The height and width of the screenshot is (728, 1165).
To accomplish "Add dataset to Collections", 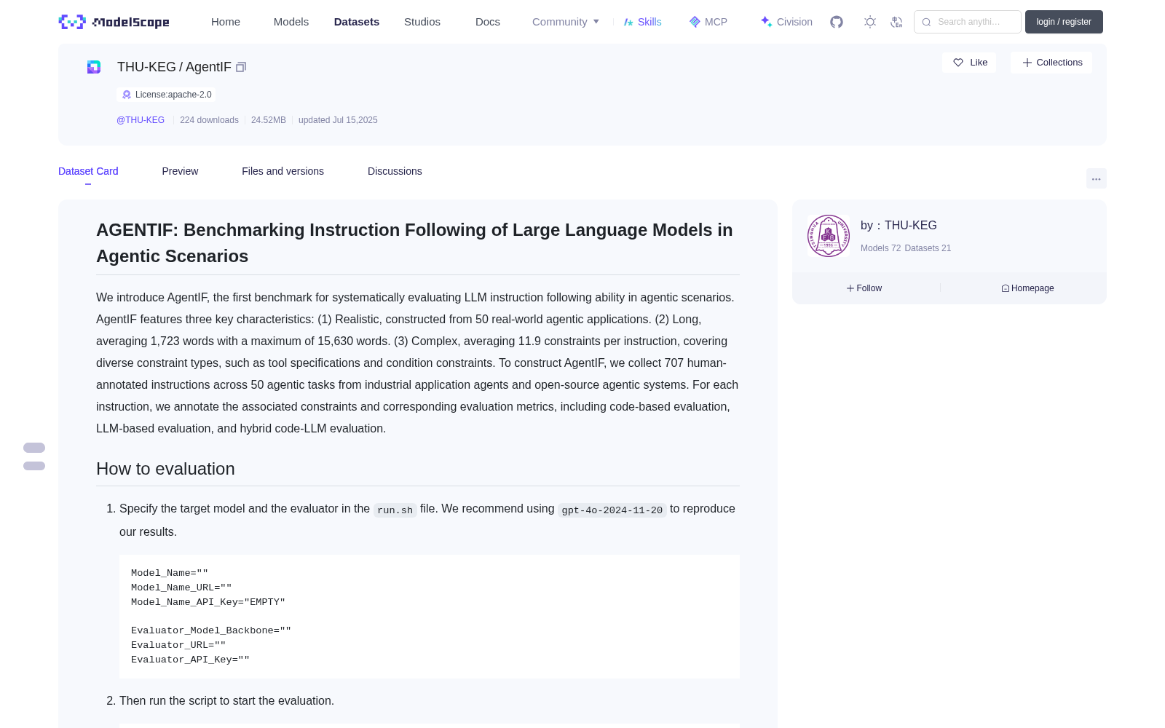I will (x=1051, y=63).
